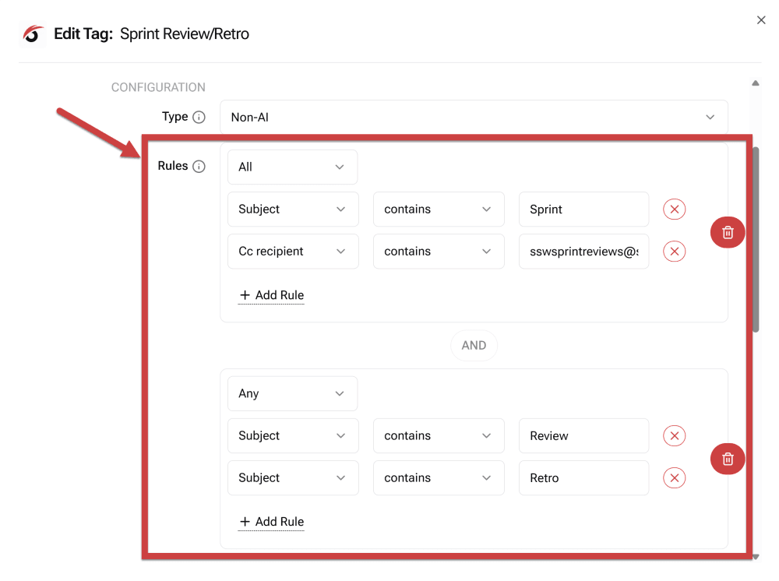This screenshot has height=581, width=779.
Task: Open the contains operator dropdown for Sprint rule
Action: (x=438, y=210)
